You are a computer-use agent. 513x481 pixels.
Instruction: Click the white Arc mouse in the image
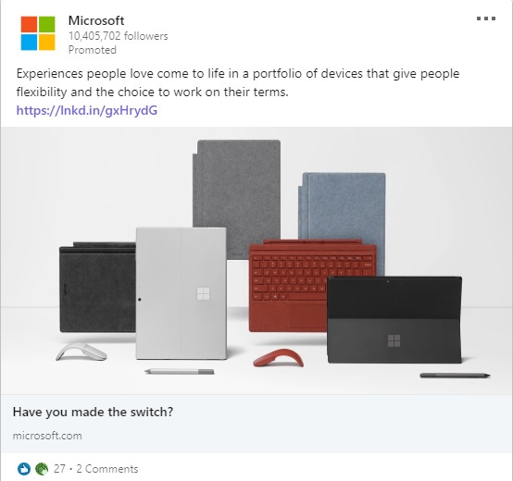click(x=81, y=351)
